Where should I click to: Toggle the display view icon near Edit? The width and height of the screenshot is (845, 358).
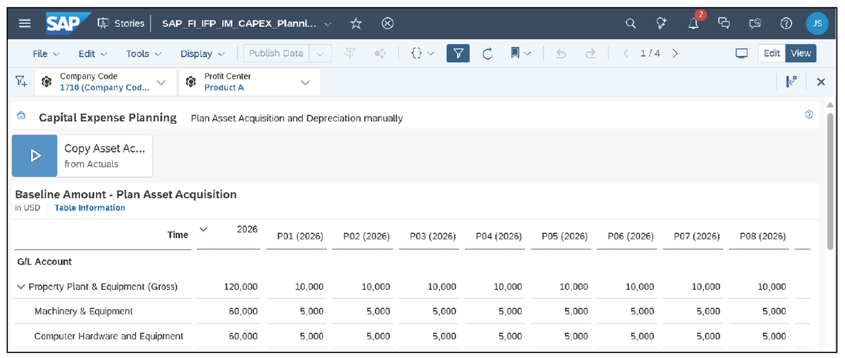741,53
